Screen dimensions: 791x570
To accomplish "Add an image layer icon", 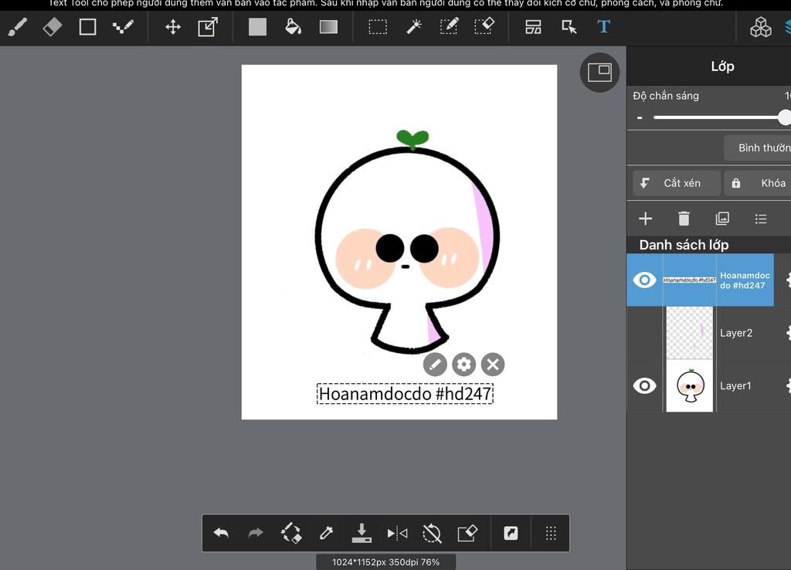I will point(722,219).
